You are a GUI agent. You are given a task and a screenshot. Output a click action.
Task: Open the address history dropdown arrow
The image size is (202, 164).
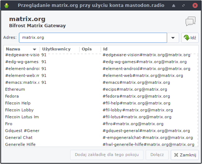point(173,38)
